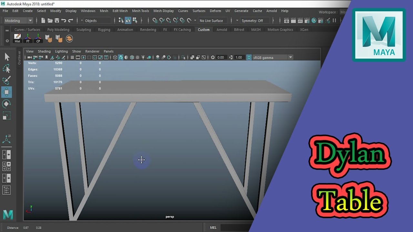Image resolution: width=413 pixels, height=232 pixels.
Task: Click the MEL script language label
Action: pyautogui.click(x=213, y=227)
